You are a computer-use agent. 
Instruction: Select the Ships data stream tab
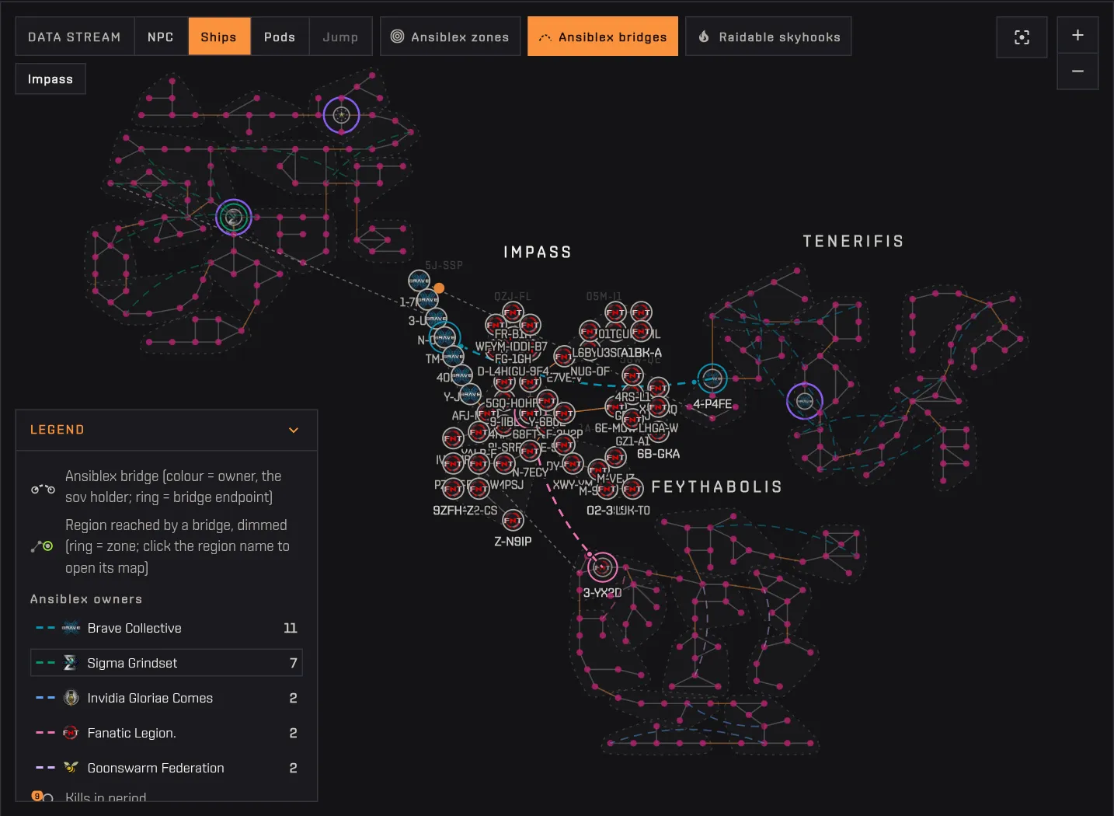(218, 37)
